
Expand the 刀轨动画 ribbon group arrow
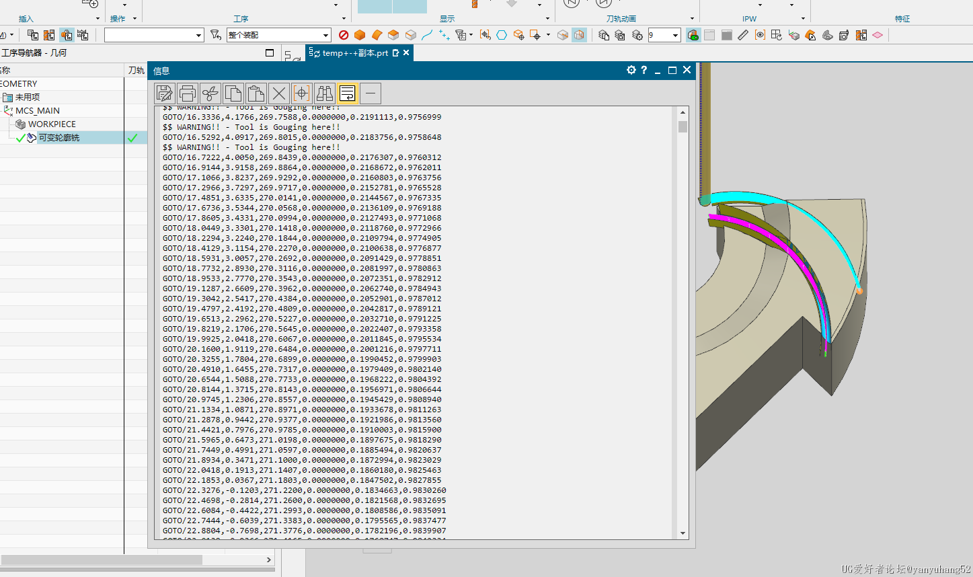692,19
